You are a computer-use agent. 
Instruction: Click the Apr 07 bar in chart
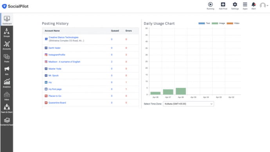(168, 92)
